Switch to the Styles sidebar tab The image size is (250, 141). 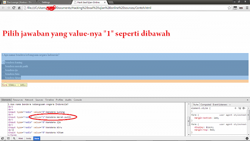196,105
